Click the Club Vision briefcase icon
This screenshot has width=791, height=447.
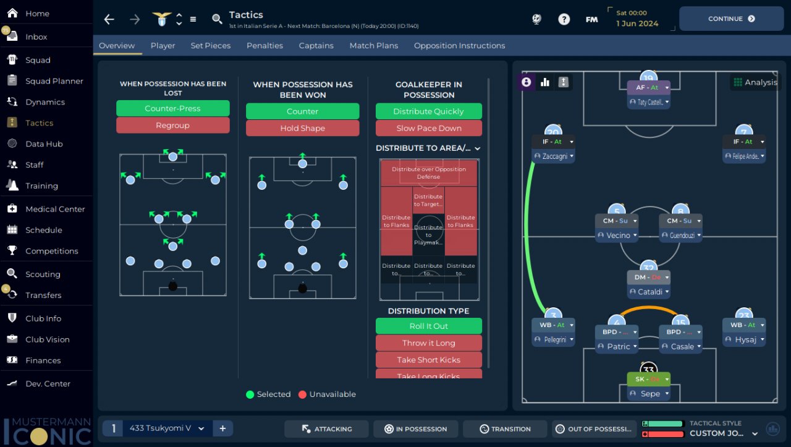12,339
